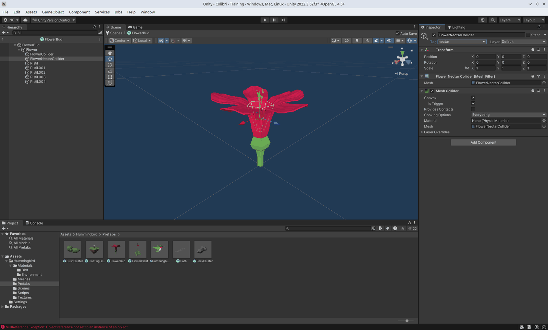This screenshot has height=330, width=548.
Task: Click Hummingbird in Project breadcrumb path
Action: 87,234
